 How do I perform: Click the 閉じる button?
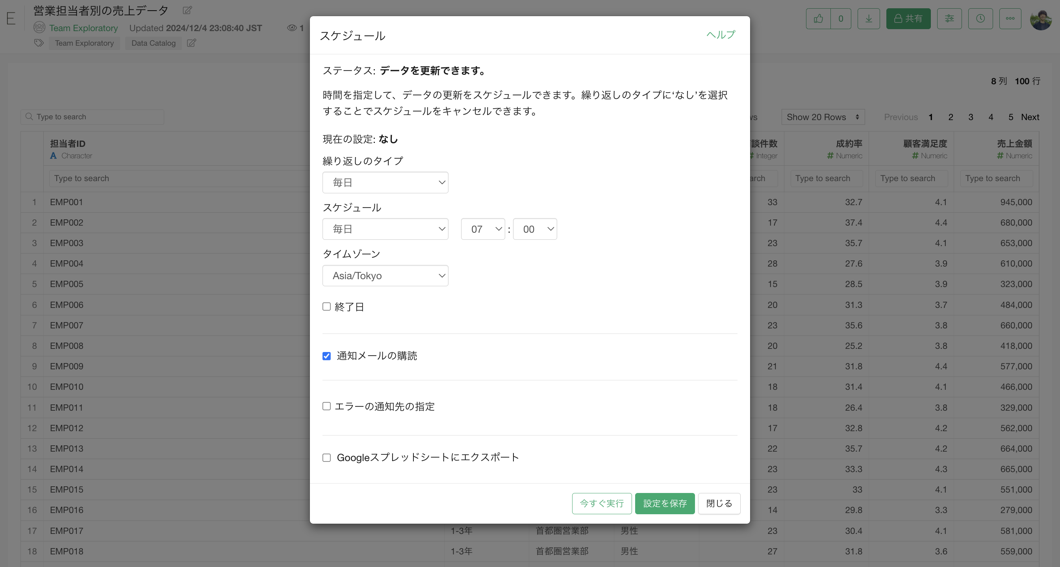click(x=719, y=503)
